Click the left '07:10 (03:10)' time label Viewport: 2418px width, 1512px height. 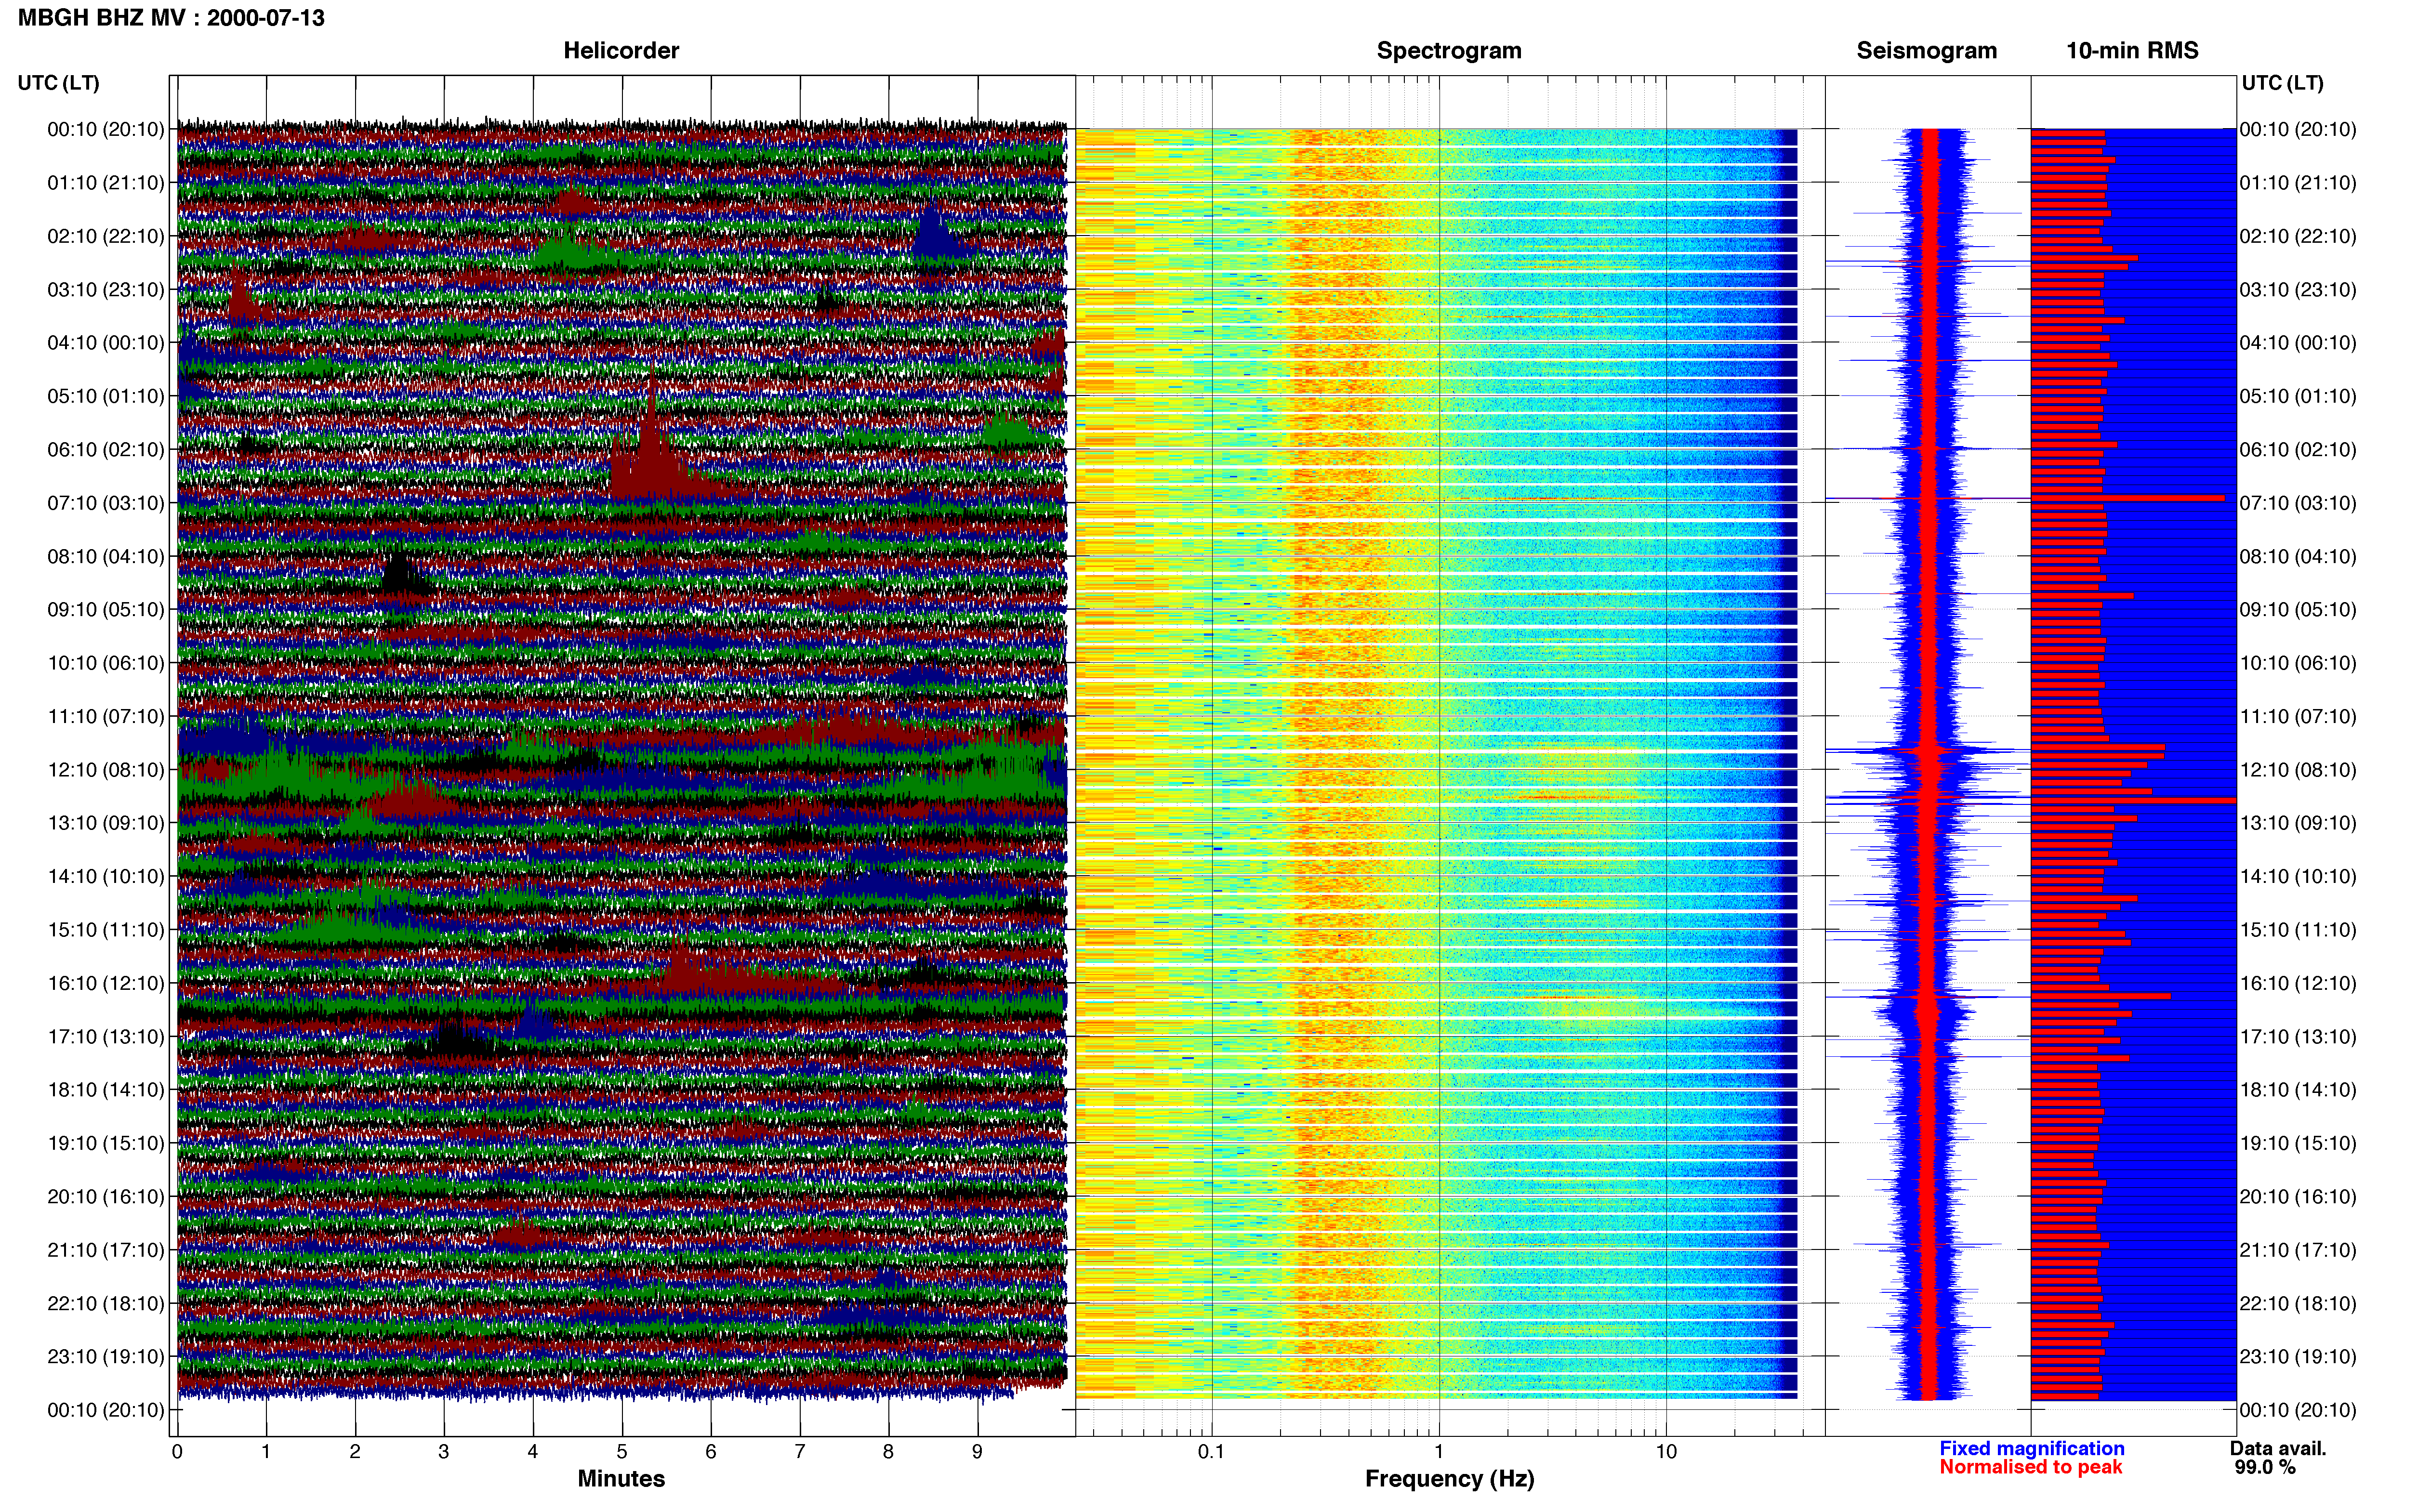point(106,503)
